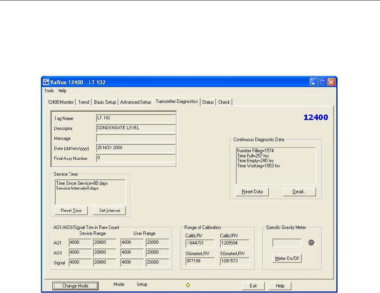Click the yellow status indicator next to Setup
Screen dimensions: 380x293
(188, 285)
